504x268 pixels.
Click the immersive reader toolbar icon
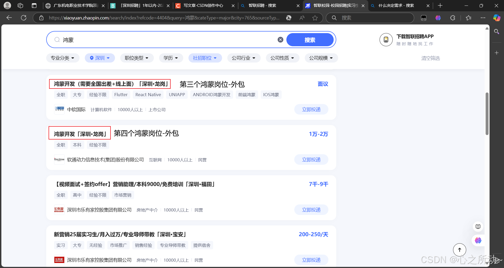(x=424, y=18)
